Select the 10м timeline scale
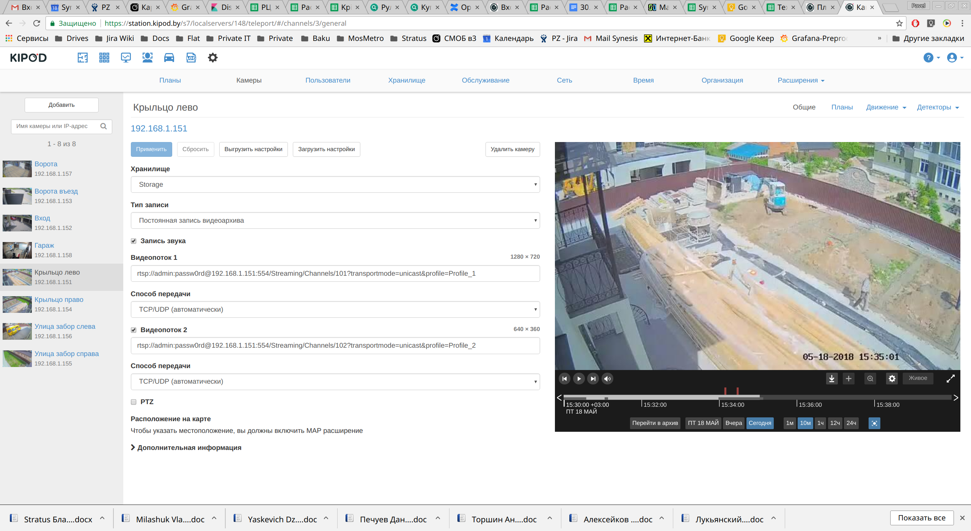 (805, 423)
